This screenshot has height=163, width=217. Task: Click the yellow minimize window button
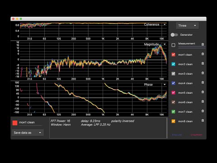17,19
